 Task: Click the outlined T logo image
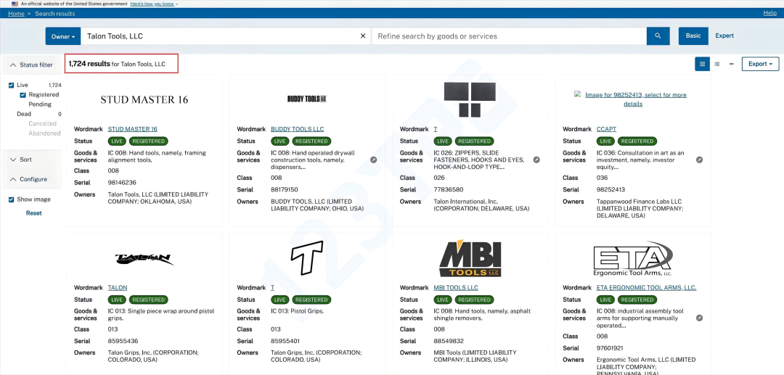307,258
